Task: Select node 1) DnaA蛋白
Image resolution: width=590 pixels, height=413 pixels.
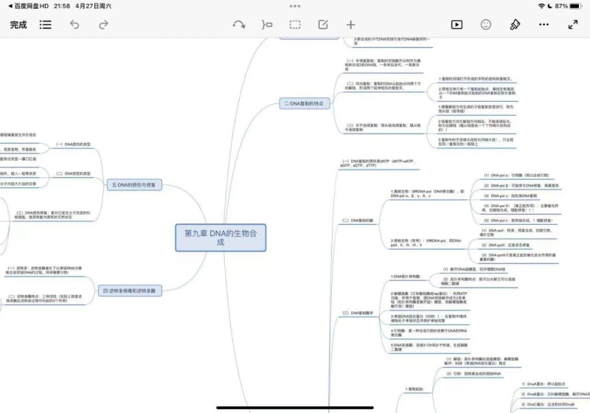Action: pos(544,384)
